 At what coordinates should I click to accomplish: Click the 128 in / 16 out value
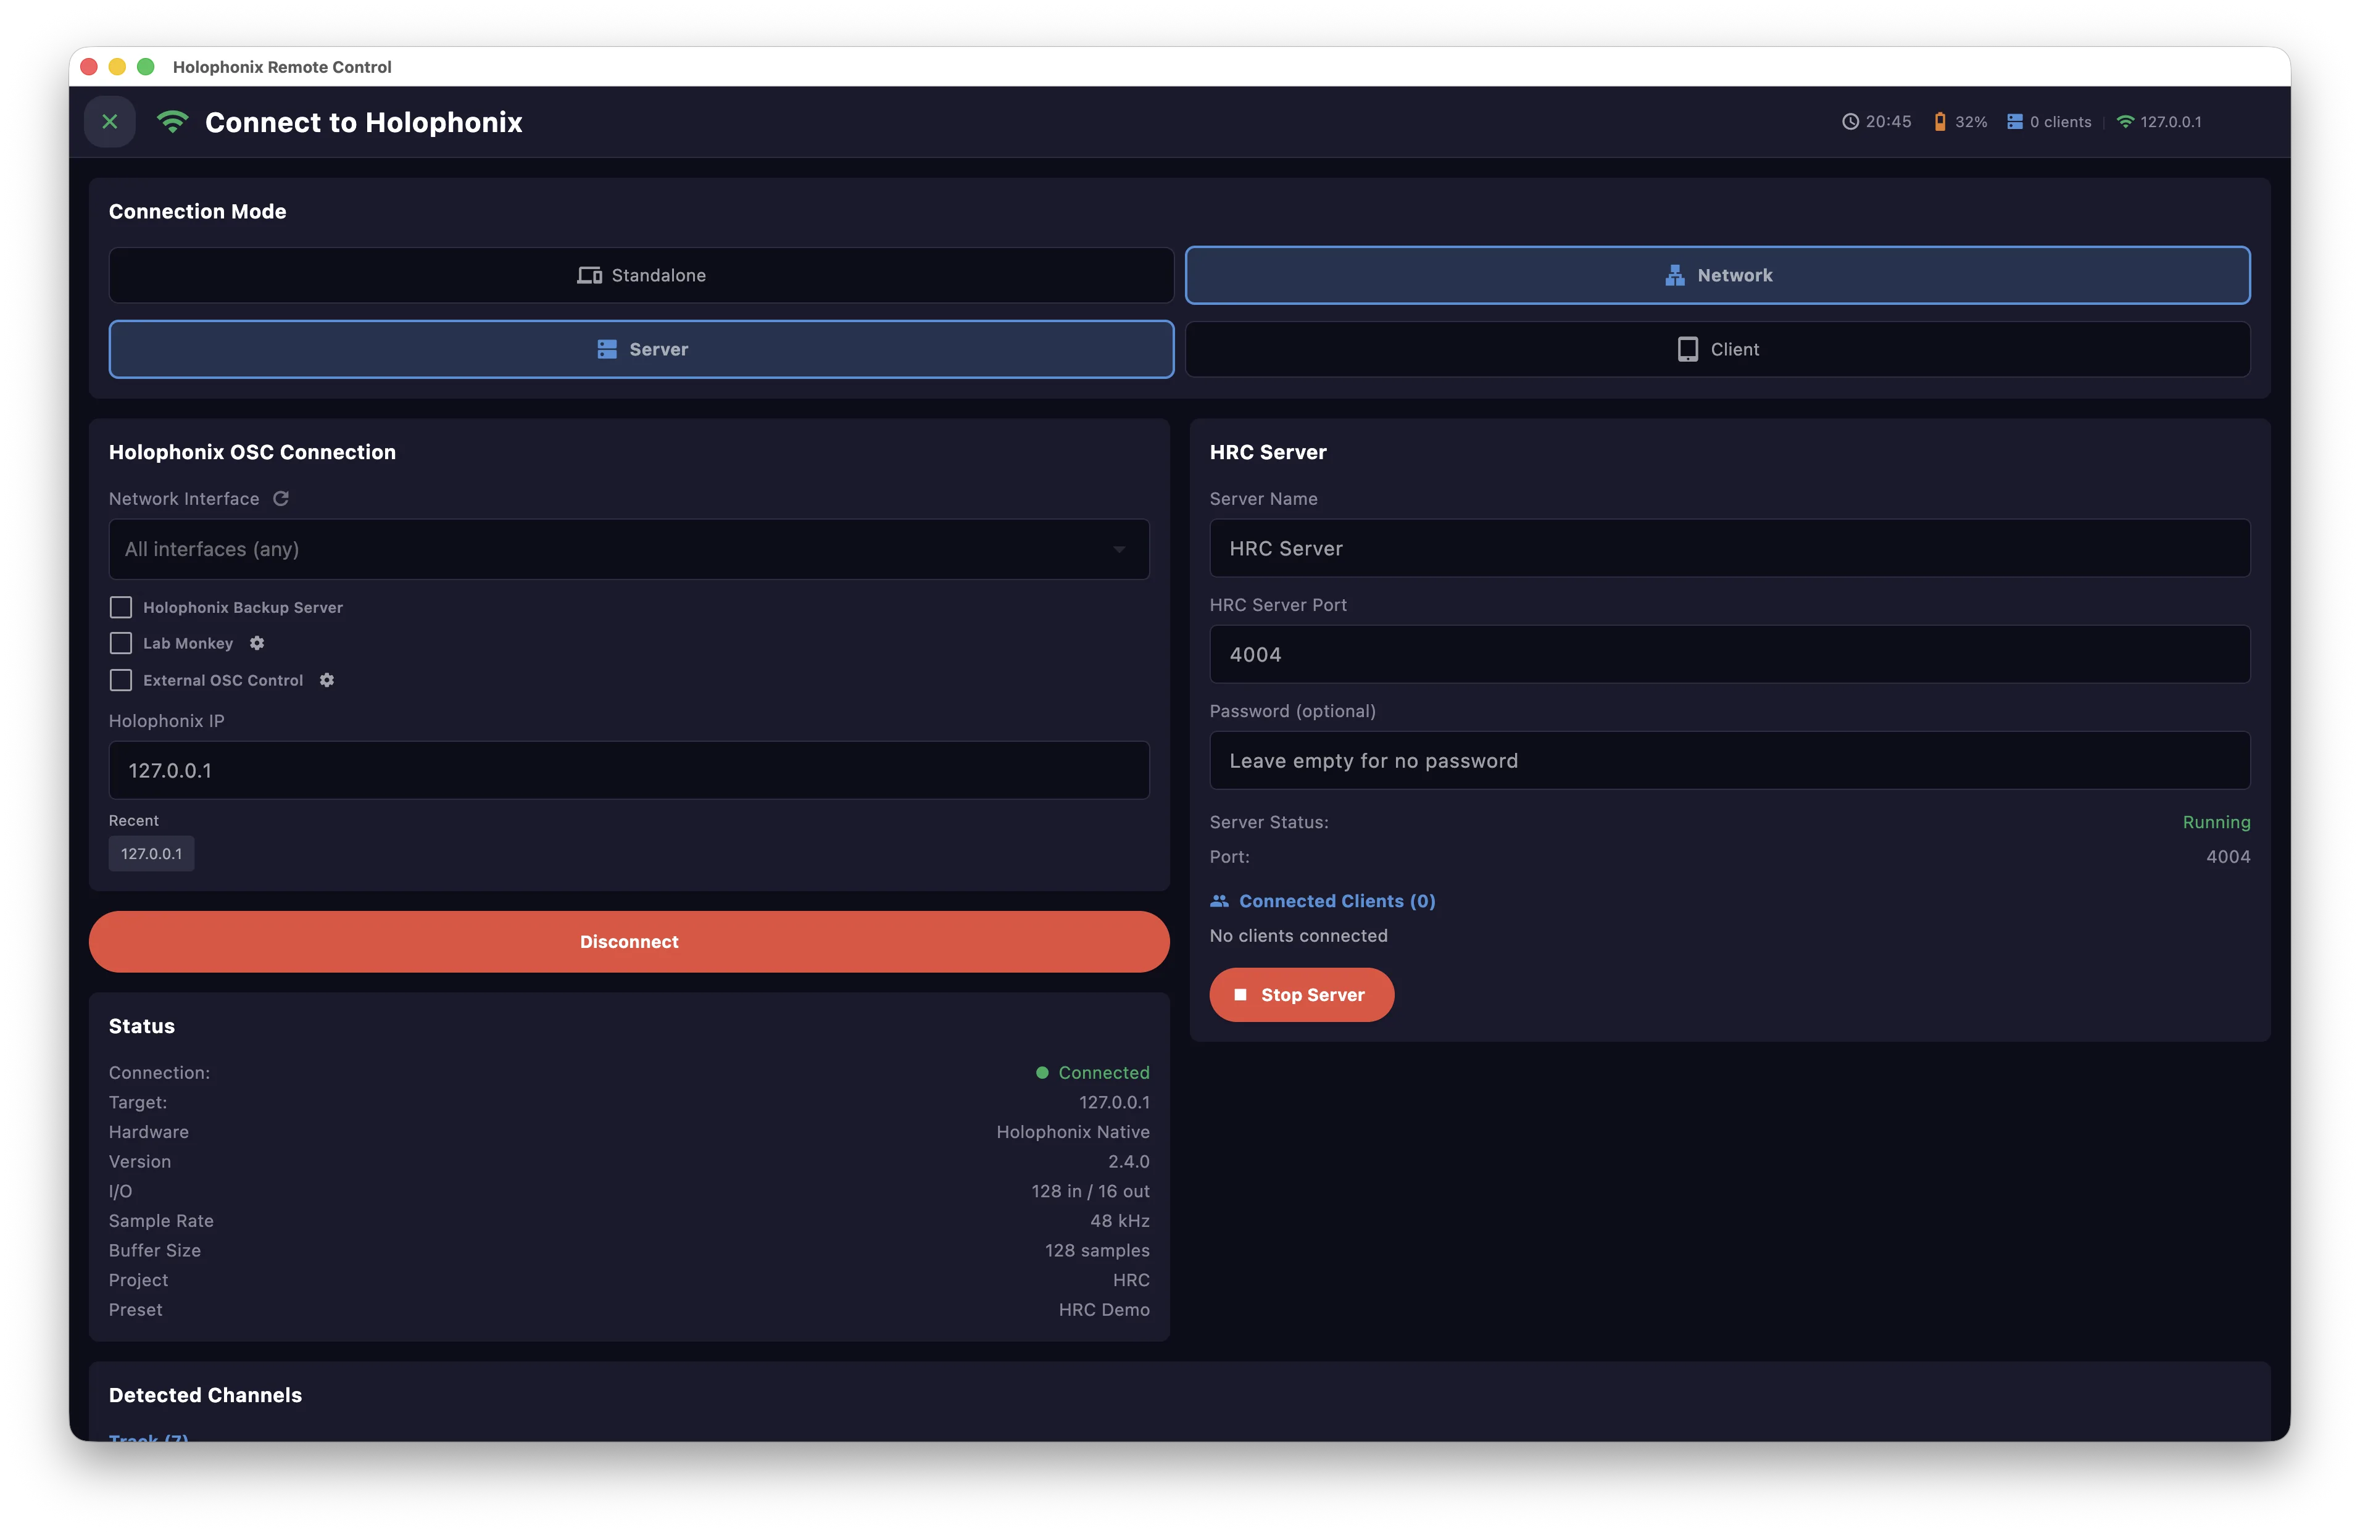(x=1090, y=1192)
